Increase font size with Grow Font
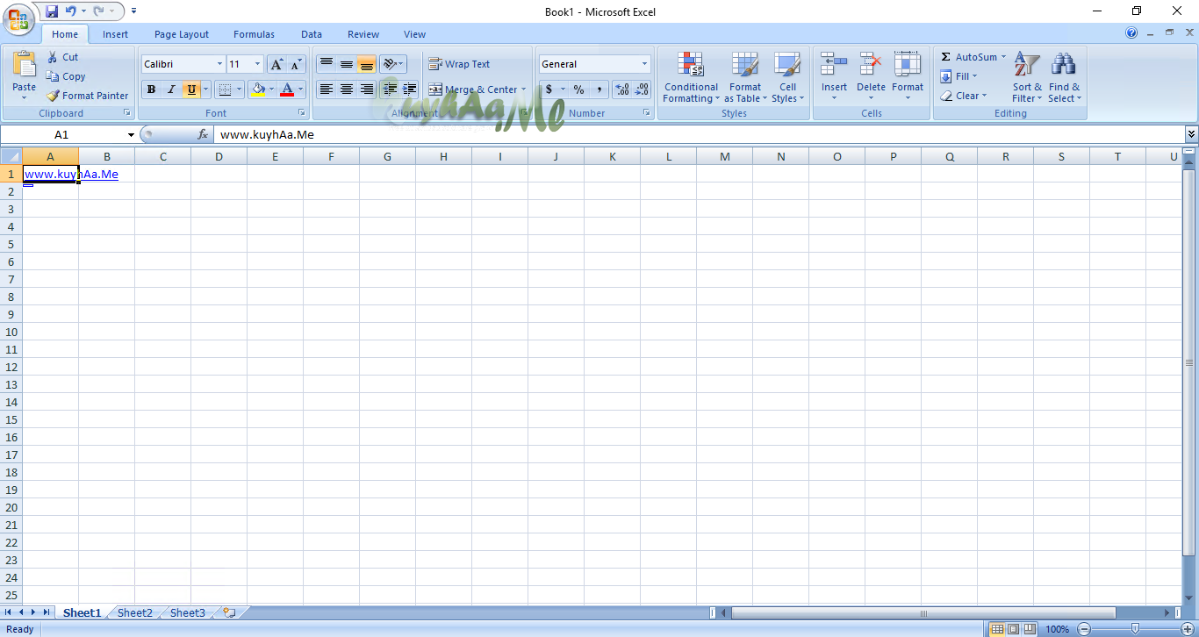The height and width of the screenshot is (637, 1199). click(x=276, y=64)
